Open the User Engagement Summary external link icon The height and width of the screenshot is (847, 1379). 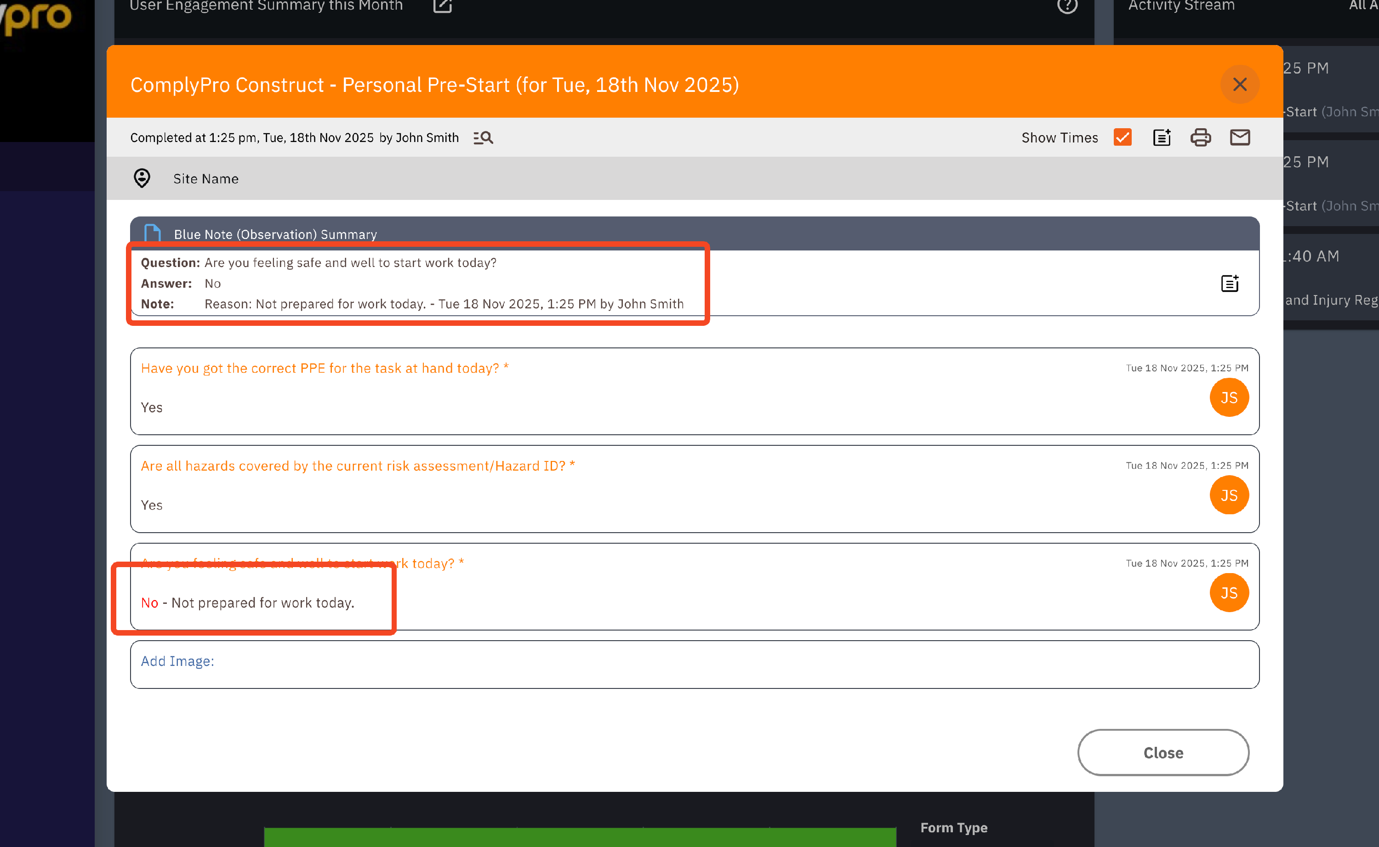443,6
